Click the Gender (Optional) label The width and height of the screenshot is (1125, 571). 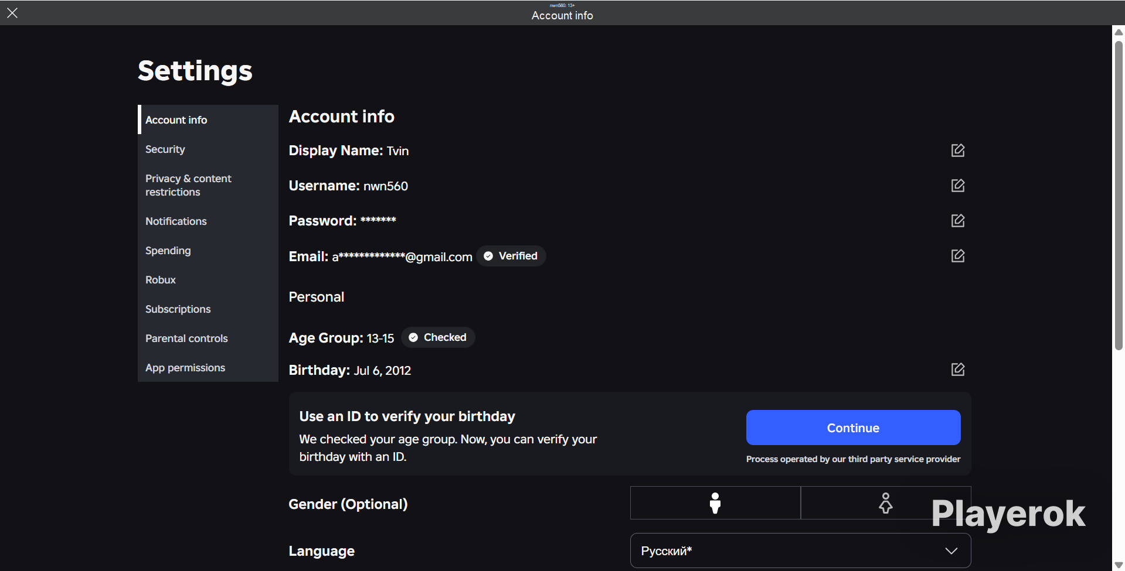(348, 504)
